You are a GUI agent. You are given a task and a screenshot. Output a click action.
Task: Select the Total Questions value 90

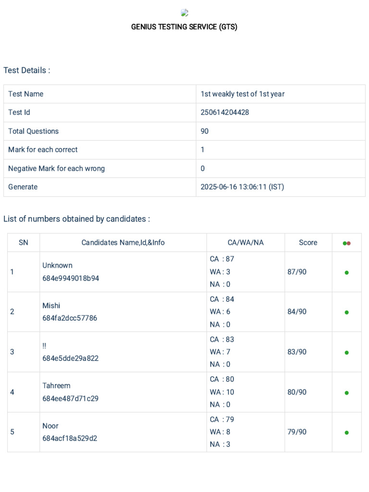205,131
